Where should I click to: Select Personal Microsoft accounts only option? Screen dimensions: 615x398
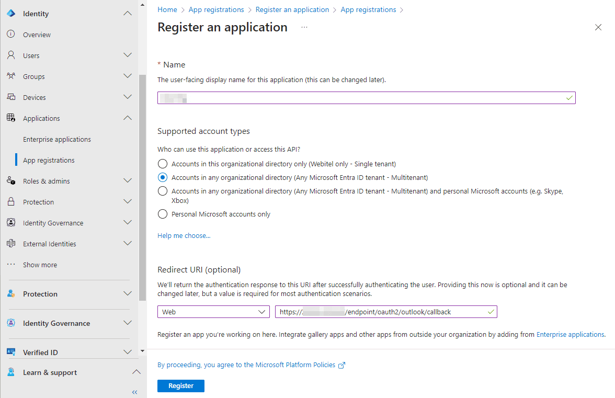[162, 214]
